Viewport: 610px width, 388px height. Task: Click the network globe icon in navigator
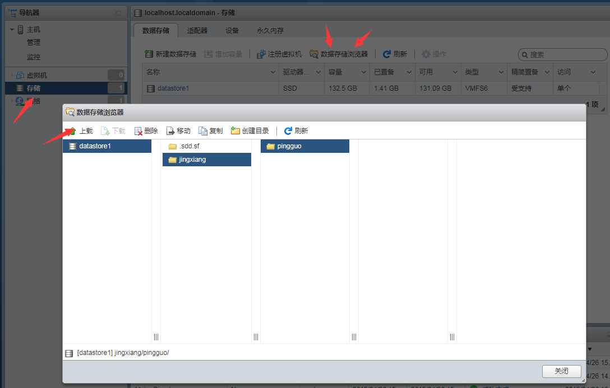(20, 101)
